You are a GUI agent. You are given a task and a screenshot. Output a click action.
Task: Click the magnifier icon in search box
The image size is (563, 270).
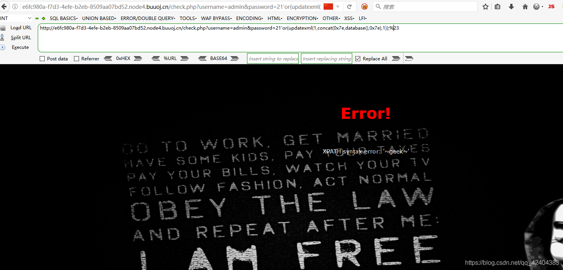tap(378, 7)
